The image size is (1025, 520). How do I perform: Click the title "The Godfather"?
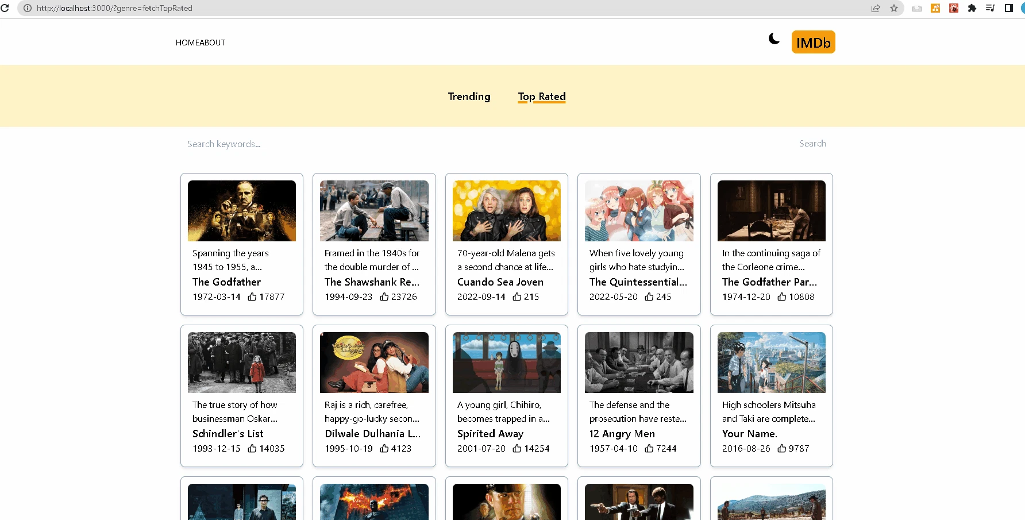226,282
